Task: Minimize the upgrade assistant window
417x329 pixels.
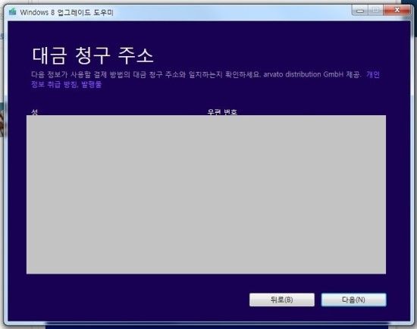Action: [360, 11]
